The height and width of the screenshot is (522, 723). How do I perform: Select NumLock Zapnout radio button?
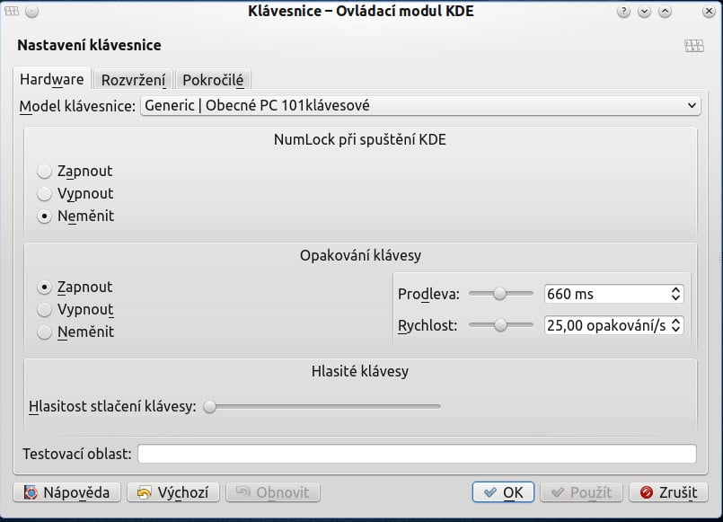[x=75, y=171]
